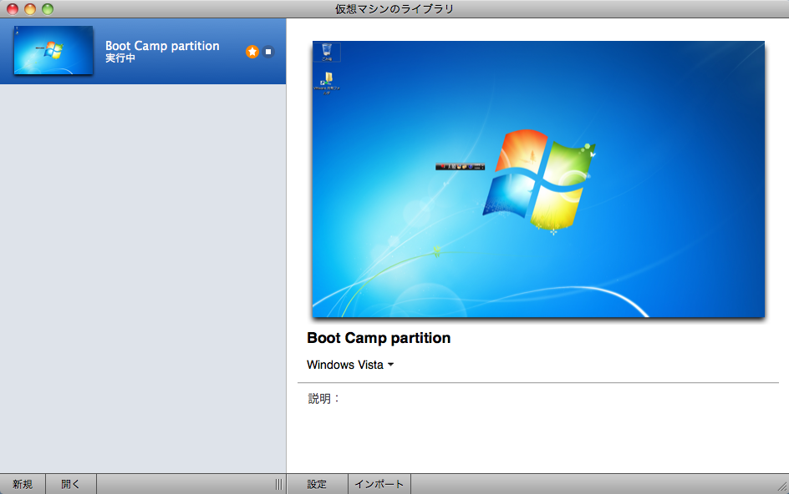Open the large Windows desktop preview

[x=538, y=179]
